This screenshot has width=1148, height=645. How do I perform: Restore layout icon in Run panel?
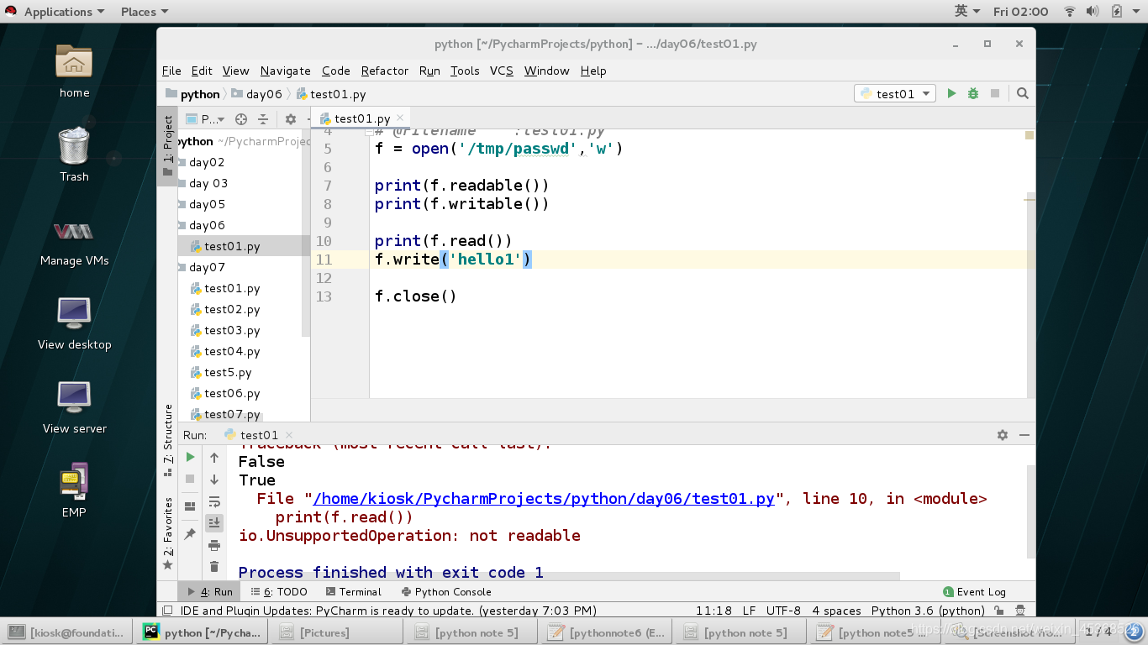[190, 506]
